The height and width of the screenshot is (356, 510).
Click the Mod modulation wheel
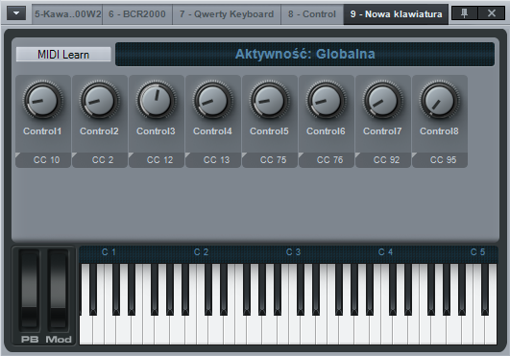click(x=59, y=290)
